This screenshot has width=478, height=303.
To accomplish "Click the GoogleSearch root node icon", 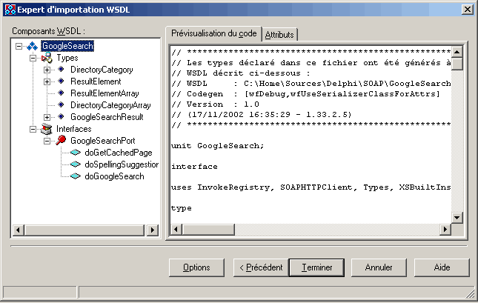I will tap(33, 46).
